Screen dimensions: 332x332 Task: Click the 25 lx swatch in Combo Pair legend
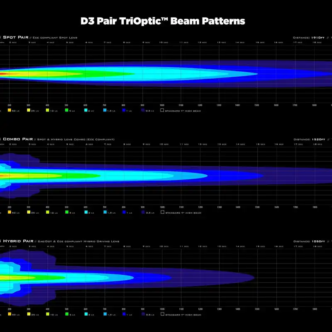[x=29, y=212]
